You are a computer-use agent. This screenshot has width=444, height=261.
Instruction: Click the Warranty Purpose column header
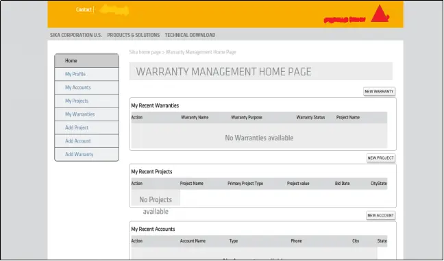pos(247,117)
